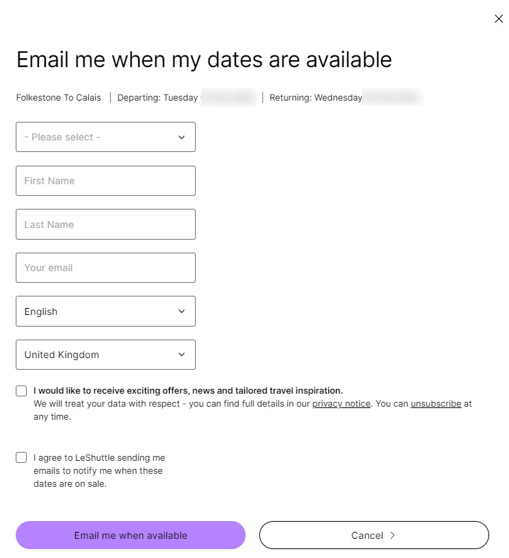Click the chevron arrow on the title dropdown

(181, 138)
